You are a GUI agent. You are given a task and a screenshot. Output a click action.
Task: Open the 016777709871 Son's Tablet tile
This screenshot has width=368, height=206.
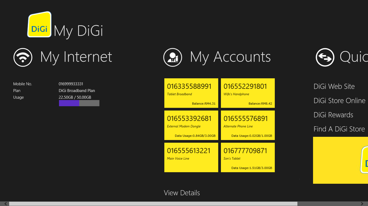click(248, 157)
